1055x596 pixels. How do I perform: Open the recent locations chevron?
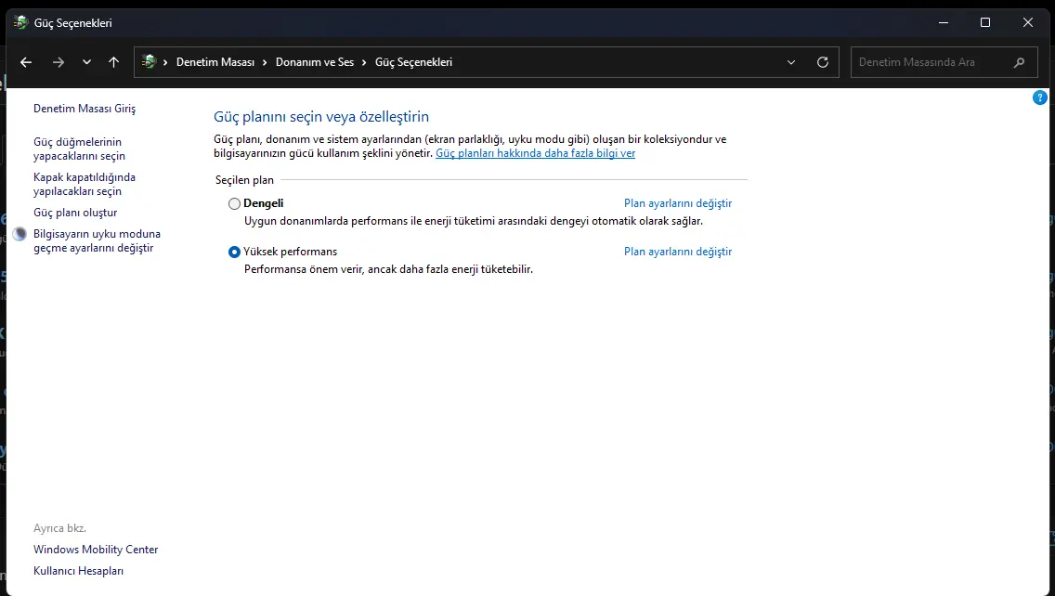86,62
